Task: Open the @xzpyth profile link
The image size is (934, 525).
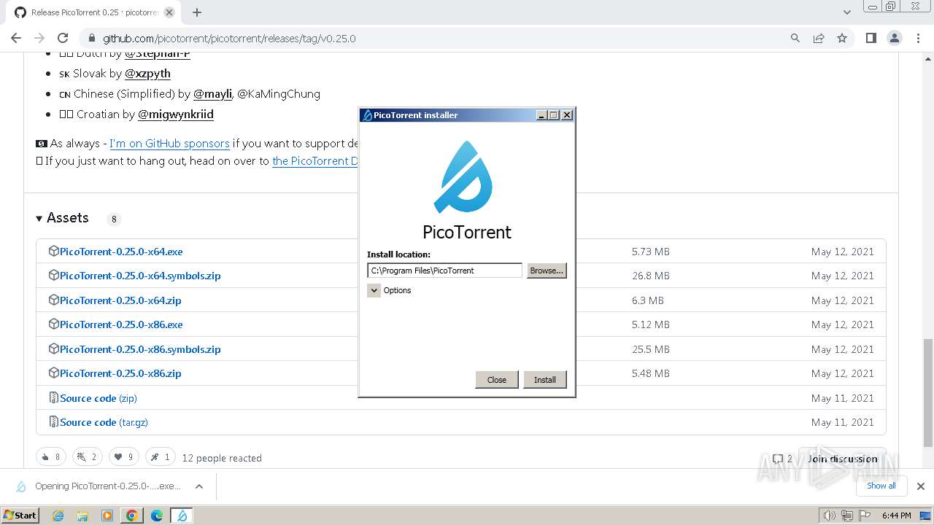Action: (x=147, y=74)
